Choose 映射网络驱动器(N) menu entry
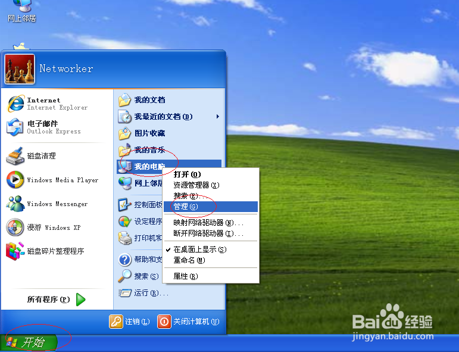This screenshot has height=352, width=459. tap(211, 223)
